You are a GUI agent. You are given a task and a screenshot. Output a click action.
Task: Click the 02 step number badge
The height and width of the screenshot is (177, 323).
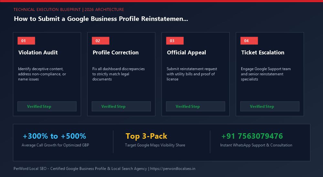pos(100,41)
